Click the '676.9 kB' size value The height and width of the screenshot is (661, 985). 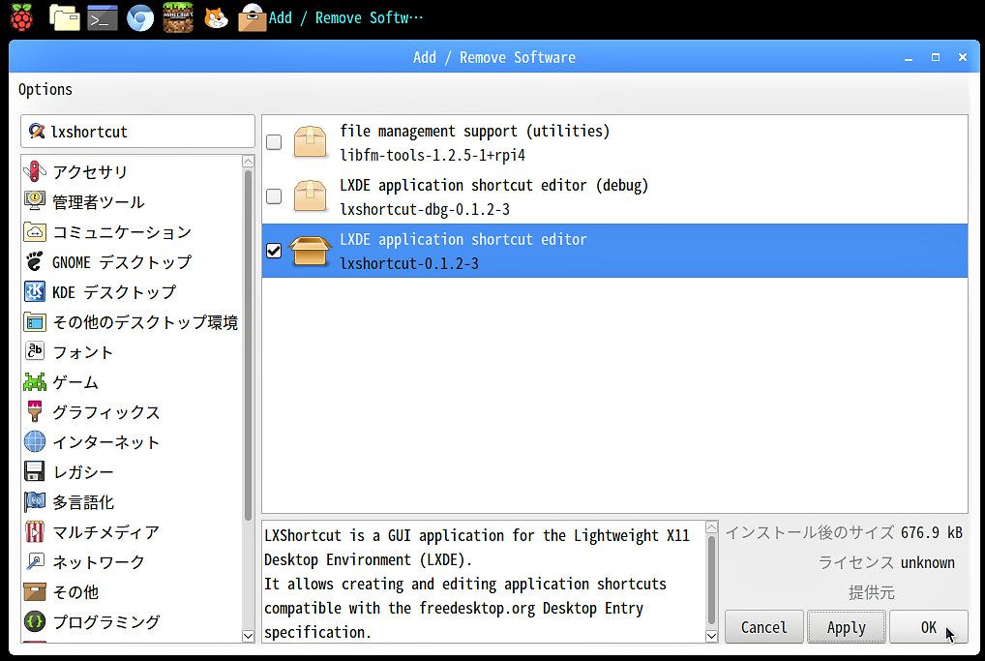pos(932,533)
